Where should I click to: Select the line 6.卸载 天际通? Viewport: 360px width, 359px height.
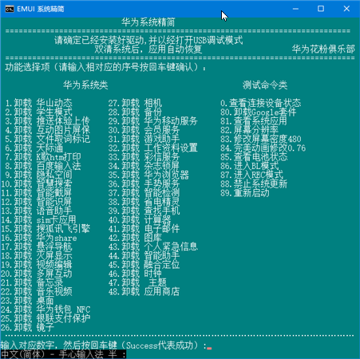pos(34,148)
